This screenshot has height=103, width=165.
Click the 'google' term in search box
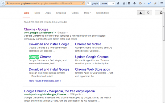(95, 3)
